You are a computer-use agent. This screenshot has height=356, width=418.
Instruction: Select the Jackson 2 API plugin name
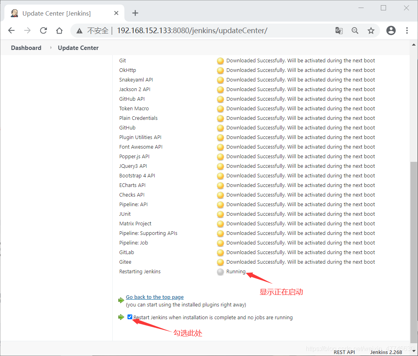pos(135,89)
